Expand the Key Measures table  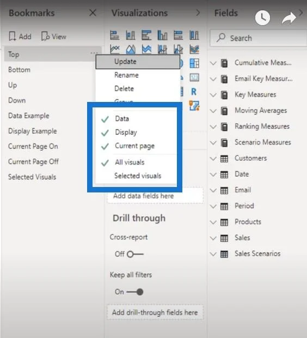(x=213, y=95)
